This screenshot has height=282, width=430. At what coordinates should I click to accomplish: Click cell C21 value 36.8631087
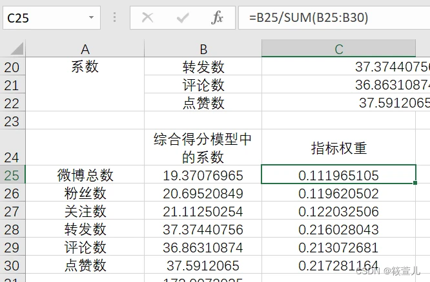tap(346, 84)
